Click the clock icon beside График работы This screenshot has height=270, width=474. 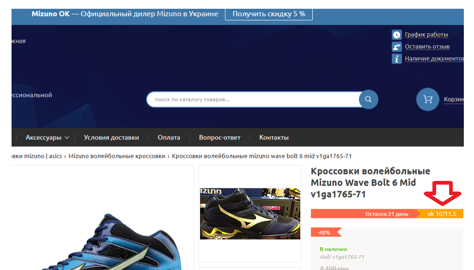point(396,35)
